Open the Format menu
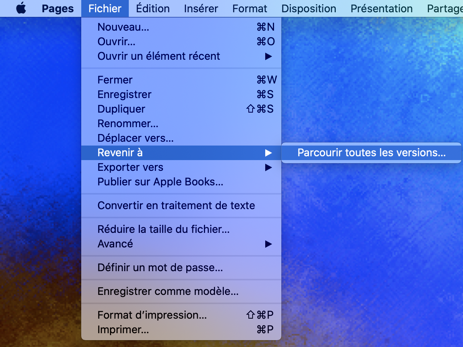Viewport: 463px width, 347px height. tap(250, 8)
